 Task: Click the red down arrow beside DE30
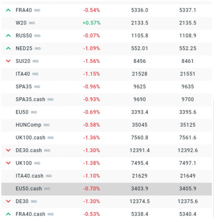[8, 201]
